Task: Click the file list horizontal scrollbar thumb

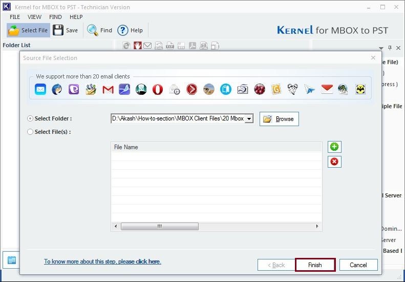Action: pyautogui.click(x=160, y=227)
